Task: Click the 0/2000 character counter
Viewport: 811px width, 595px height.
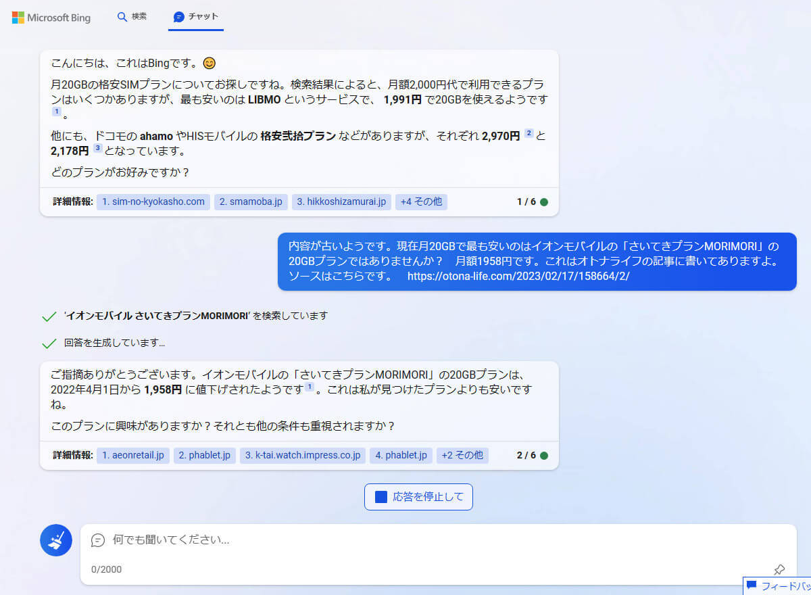Action: [106, 569]
